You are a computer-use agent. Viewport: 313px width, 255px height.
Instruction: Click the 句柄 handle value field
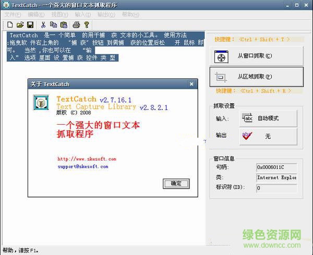point(276,167)
